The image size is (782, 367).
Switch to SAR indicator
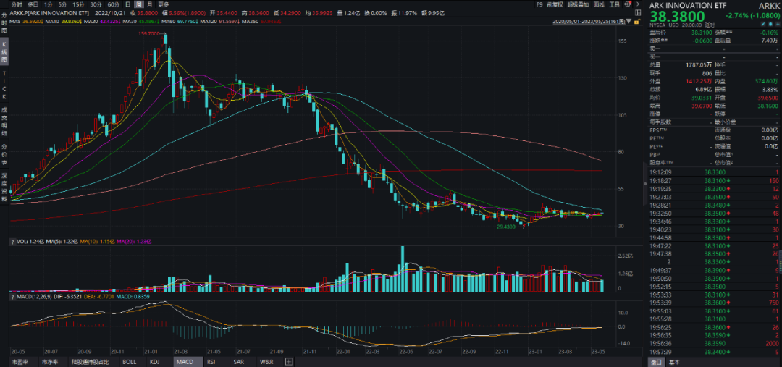pos(238,362)
